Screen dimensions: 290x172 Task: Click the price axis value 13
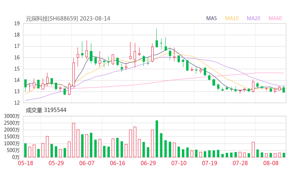point(17,91)
